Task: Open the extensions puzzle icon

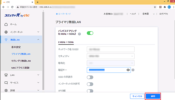Action: pyautogui.click(x=165, y=7)
